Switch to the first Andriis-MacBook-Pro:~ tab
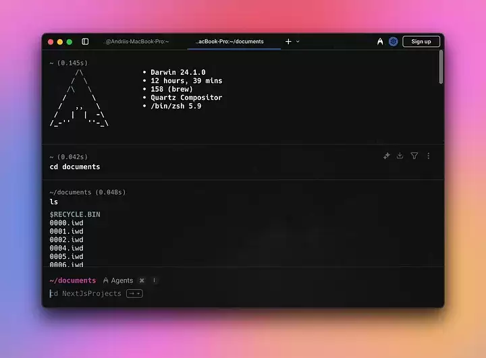 (136, 42)
